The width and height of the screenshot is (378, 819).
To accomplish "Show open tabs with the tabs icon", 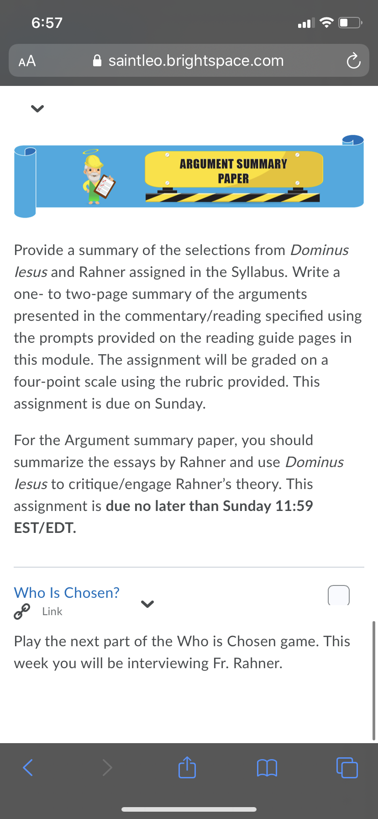I will pyautogui.click(x=347, y=767).
